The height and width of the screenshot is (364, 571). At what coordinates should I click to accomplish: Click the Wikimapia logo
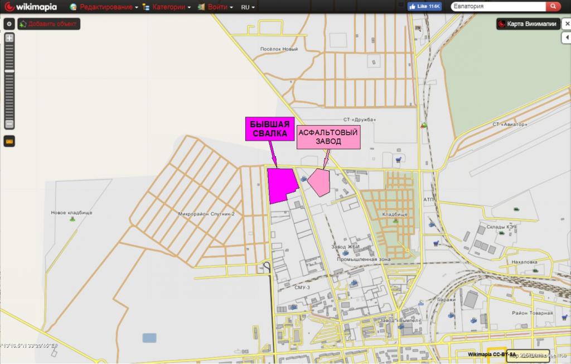point(31,7)
